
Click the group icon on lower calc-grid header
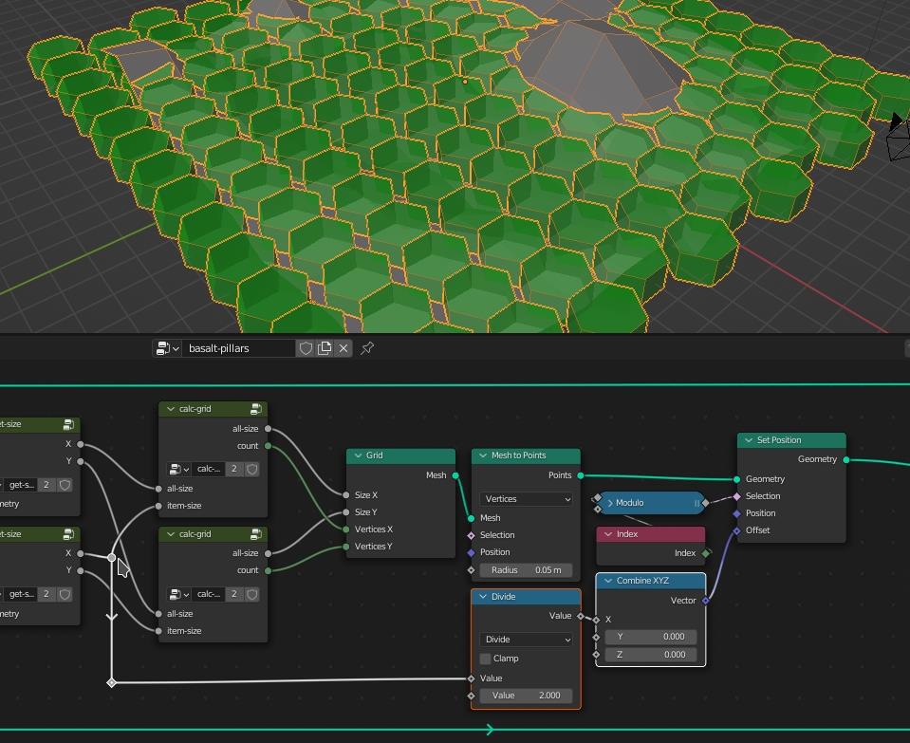(256, 534)
